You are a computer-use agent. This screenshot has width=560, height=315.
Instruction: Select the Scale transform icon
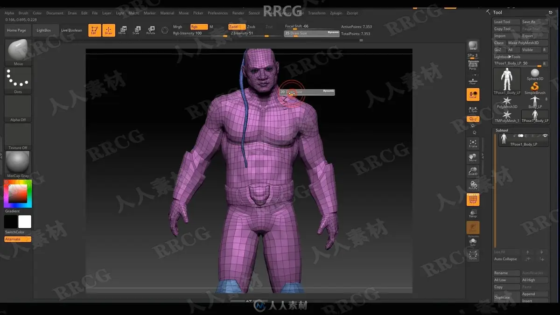click(x=136, y=30)
